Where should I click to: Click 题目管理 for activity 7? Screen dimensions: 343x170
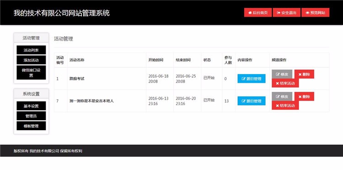point(252,101)
